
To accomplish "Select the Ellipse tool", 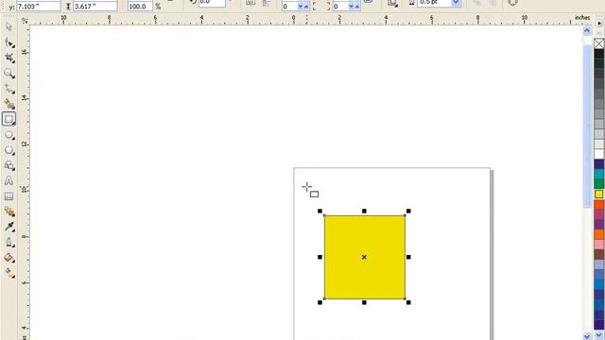I will click(9, 134).
